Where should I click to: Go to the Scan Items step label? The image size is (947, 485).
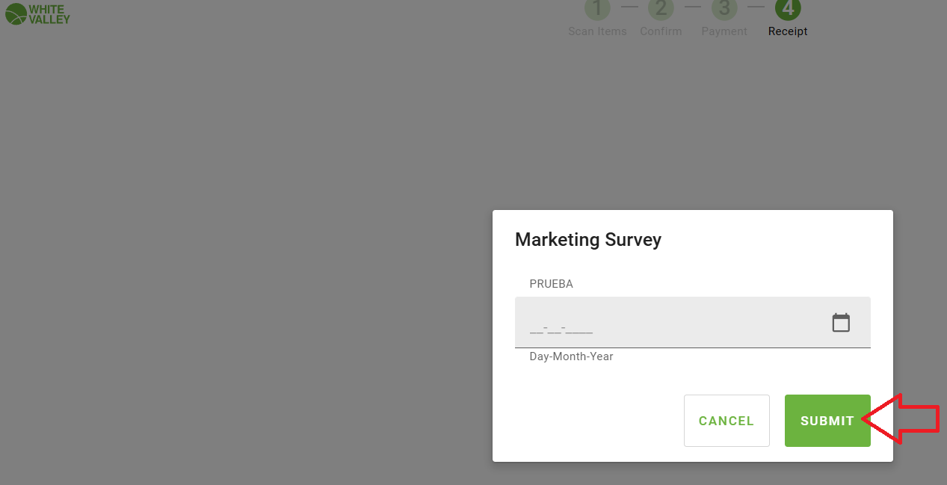[x=597, y=31]
